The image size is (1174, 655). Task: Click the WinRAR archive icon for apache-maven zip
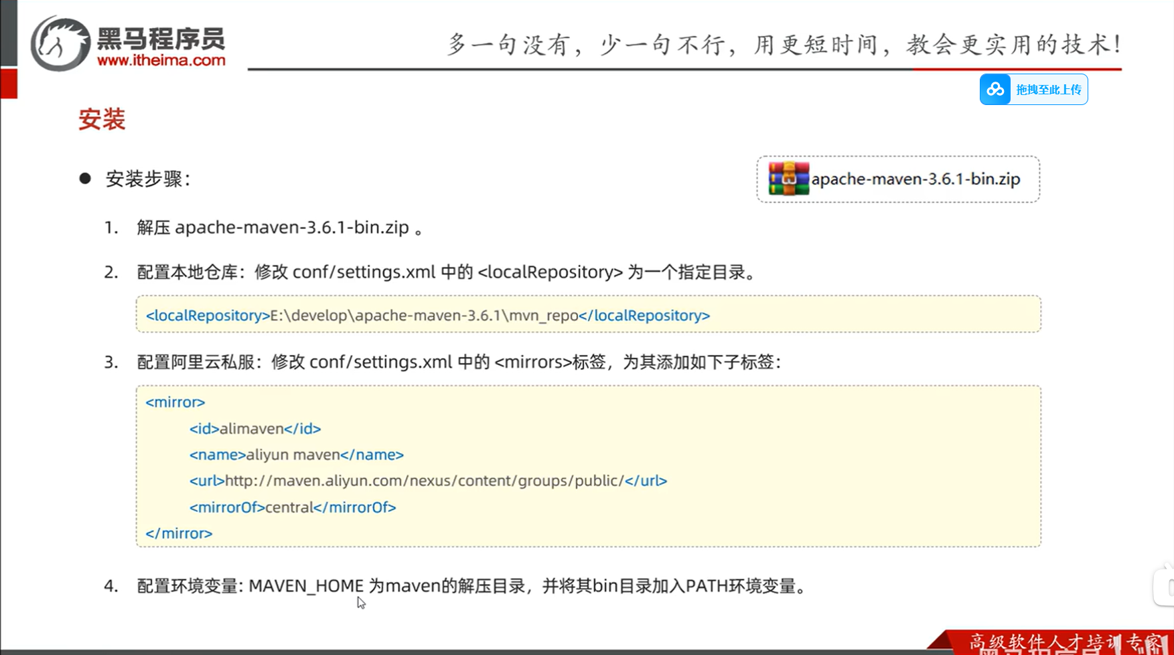click(x=788, y=179)
